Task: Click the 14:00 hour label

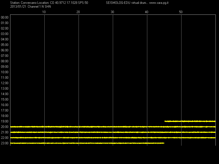Action: click(5, 94)
